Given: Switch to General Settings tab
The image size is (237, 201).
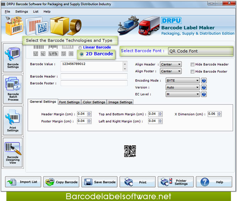Looking at the screenshot, I should pyautogui.click(x=43, y=102).
